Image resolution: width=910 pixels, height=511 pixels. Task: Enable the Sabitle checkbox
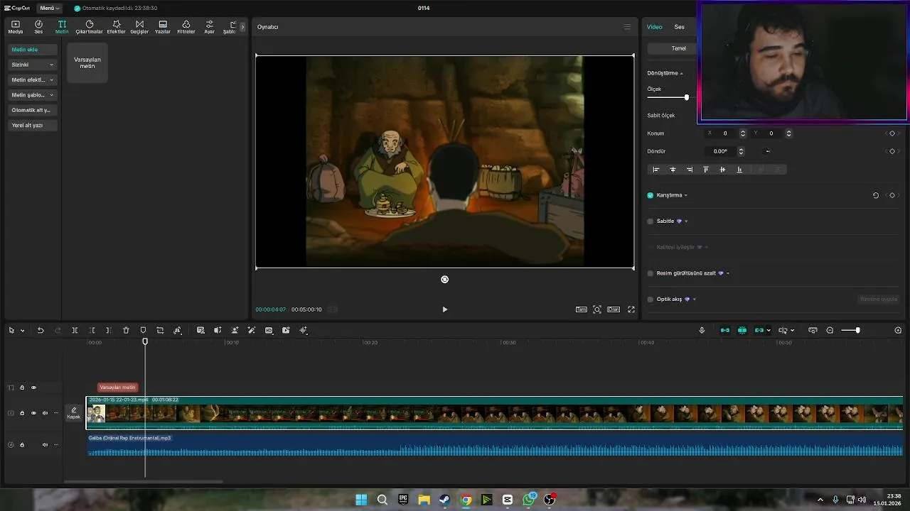click(x=651, y=221)
